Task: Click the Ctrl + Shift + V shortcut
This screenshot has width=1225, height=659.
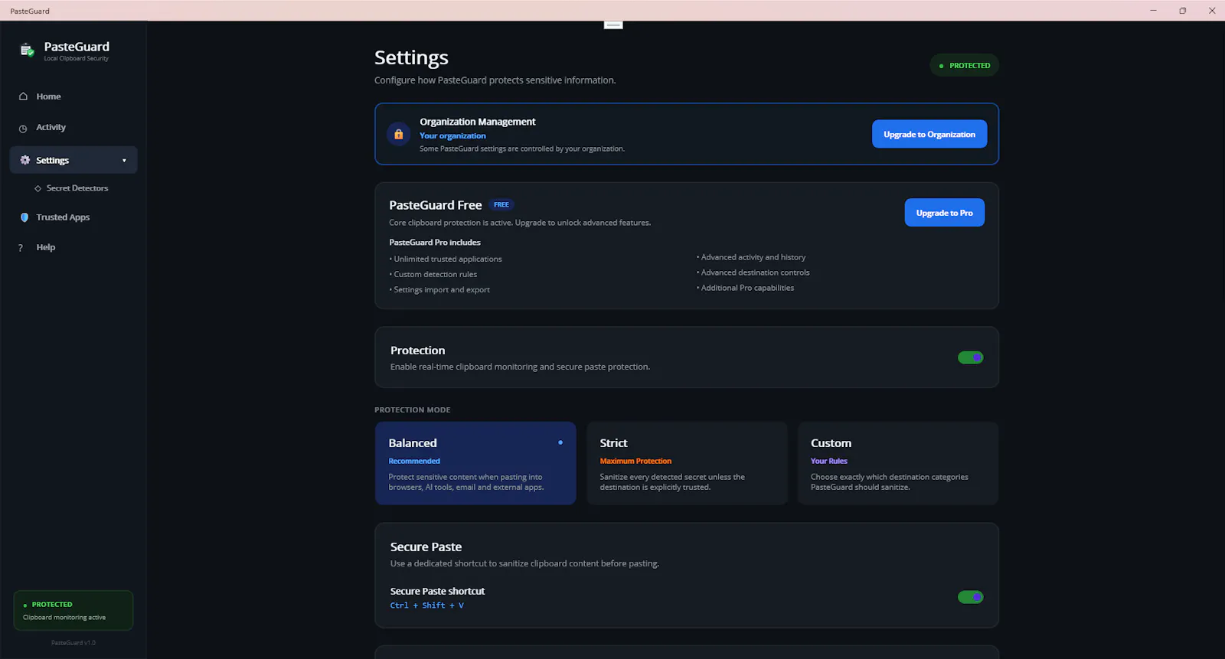Action: coord(427,605)
